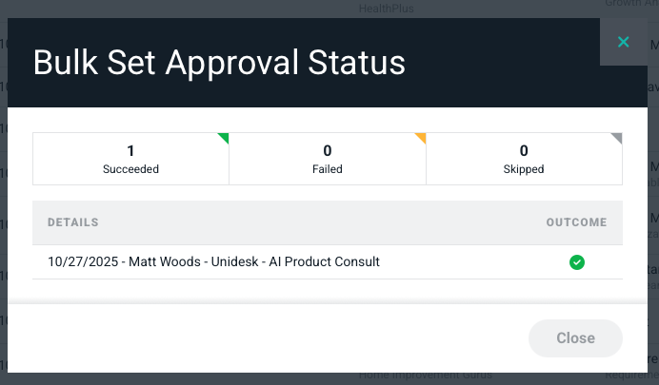Select the Failed label
Screen dimensions: 659x385
point(327,169)
